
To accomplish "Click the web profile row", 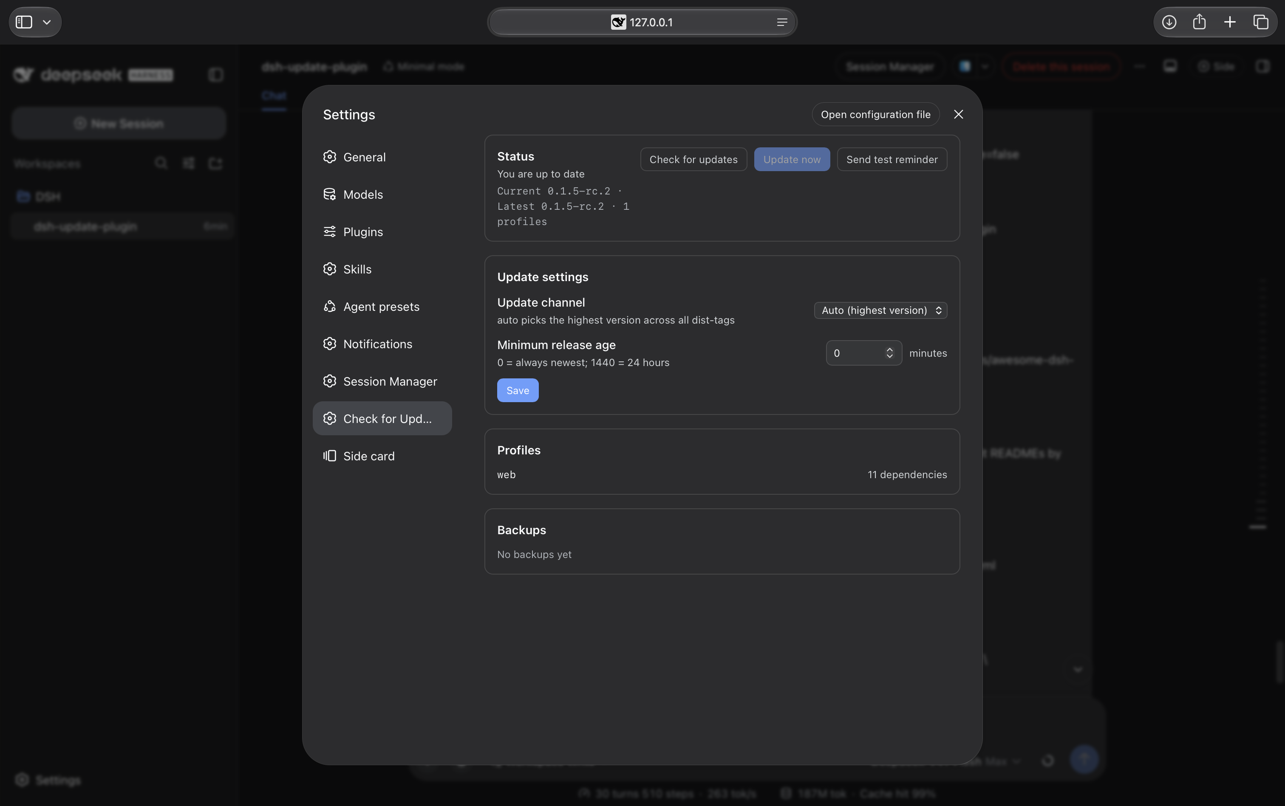I will point(722,474).
